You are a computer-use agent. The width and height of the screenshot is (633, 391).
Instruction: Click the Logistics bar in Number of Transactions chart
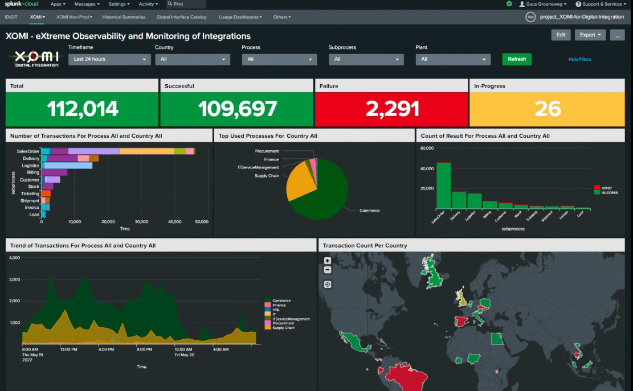(67, 166)
